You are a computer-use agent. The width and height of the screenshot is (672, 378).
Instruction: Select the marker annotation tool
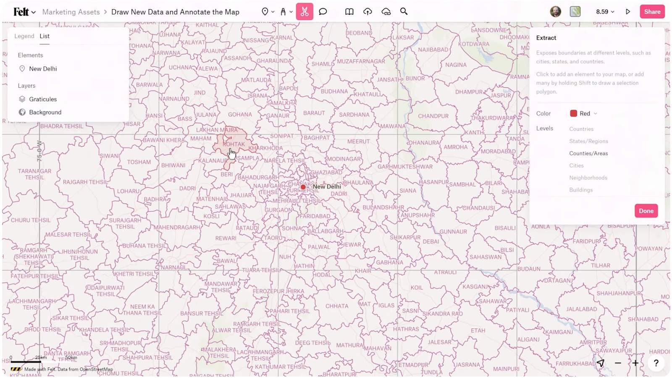[284, 11]
